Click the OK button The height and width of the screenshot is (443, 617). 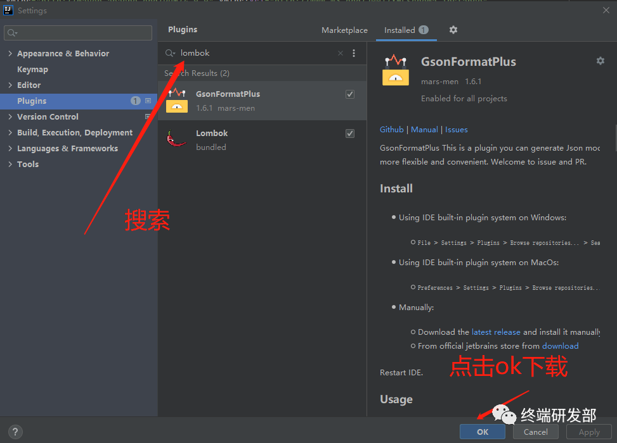[x=483, y=432]
